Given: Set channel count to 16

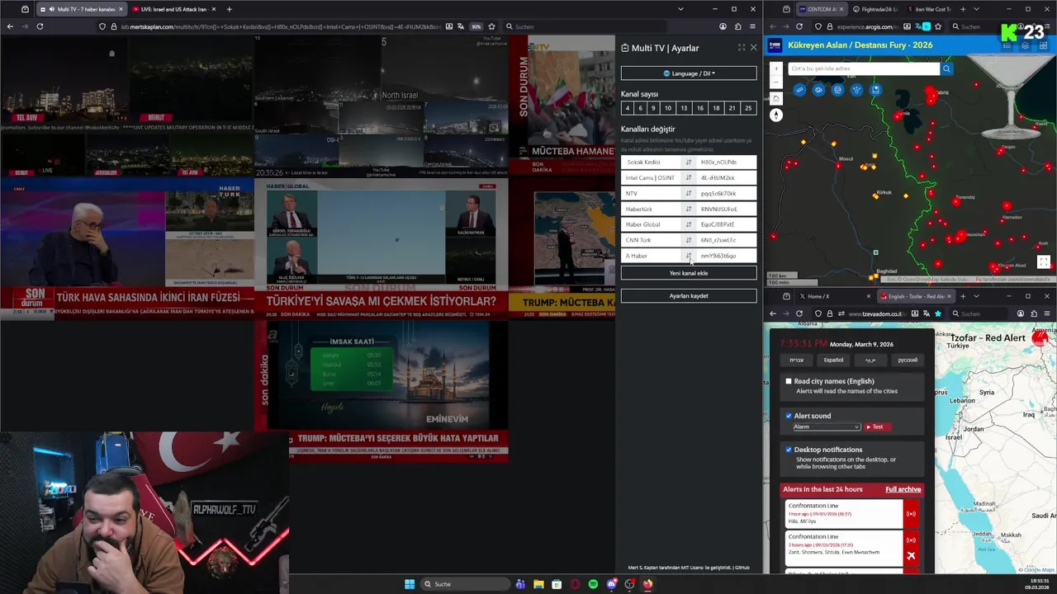Looking at the screenshot, I should pos(699,108).
